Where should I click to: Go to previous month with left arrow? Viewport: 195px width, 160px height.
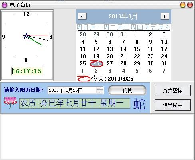coord(82,16)
